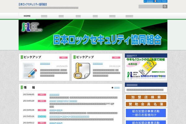Click the arrow link left of RSS FEED
The height and width of the screenshot is (124, 186).
point(149,1)
